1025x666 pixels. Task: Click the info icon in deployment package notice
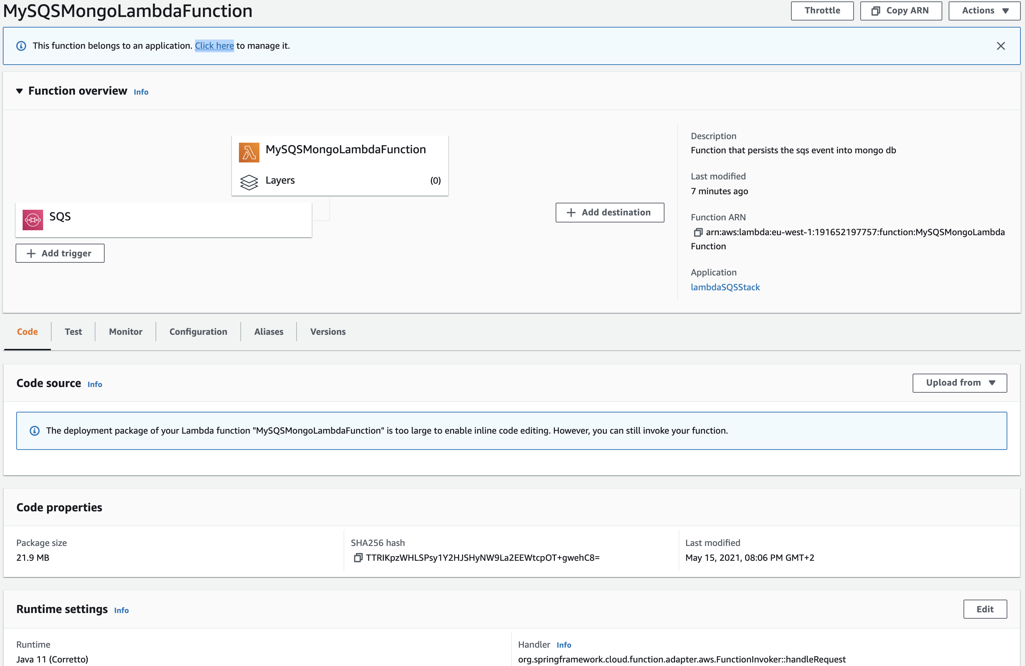pos(34,431)
